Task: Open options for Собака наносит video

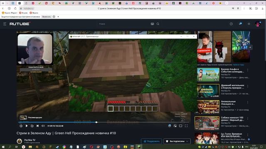Action: point(248,118)
